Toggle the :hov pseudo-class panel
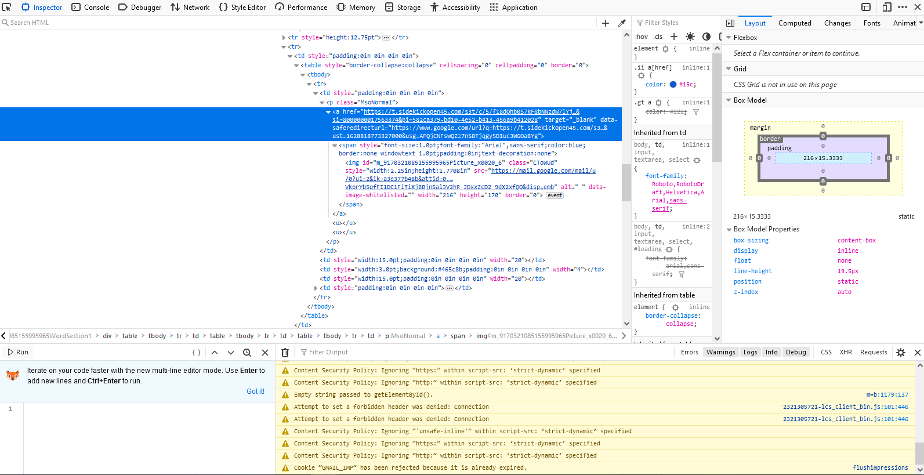Image resolution: width=924 pixels, height=475 pixels. click(641, 37)
